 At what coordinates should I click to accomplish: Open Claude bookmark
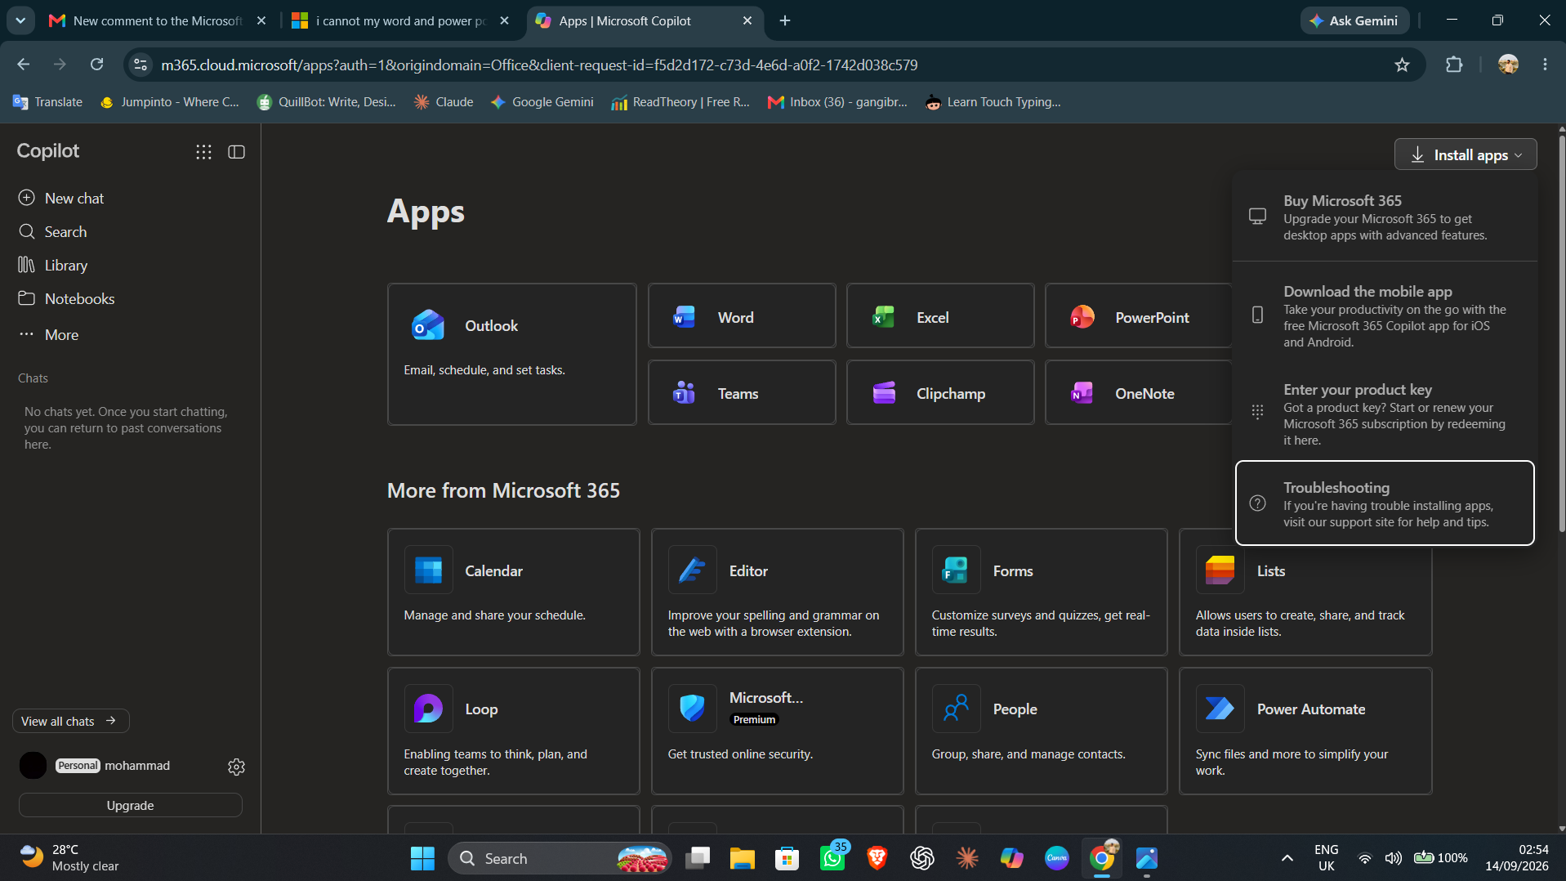click(444, 102)
